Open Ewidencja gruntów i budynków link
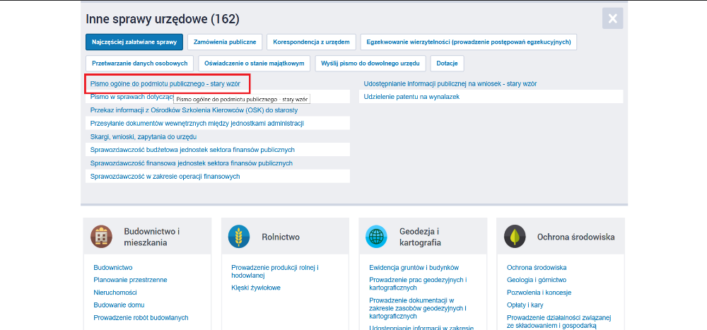This screenshot has height=330, width=707. tap(414, 268)
